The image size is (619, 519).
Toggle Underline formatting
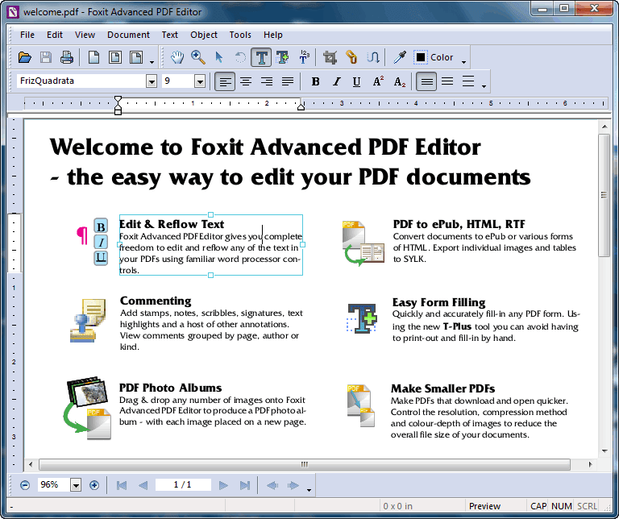click(357, 81)
